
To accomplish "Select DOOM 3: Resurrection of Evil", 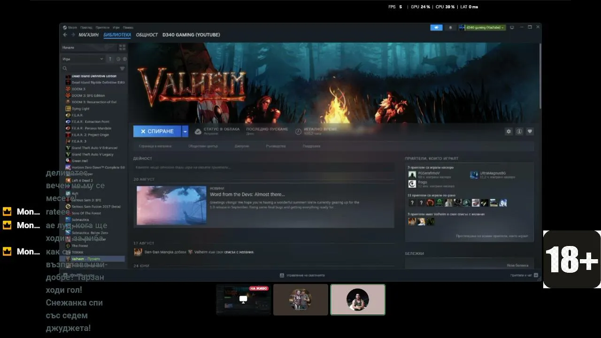I will point(95,102).
